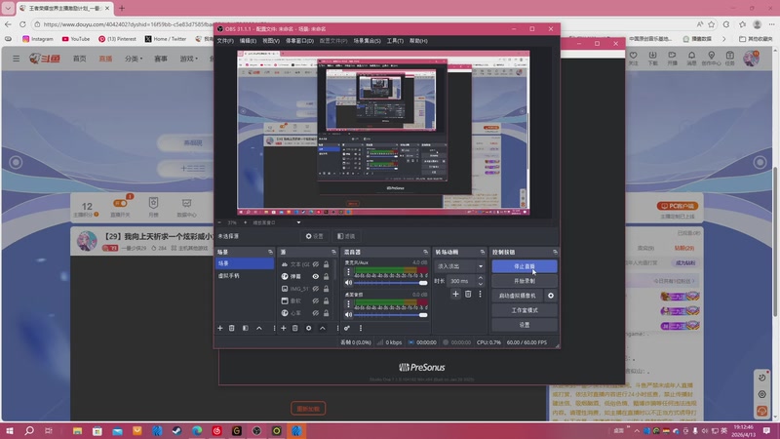Open scene filters icon in Scenes panel toolbar

click(x=246, y=328)
